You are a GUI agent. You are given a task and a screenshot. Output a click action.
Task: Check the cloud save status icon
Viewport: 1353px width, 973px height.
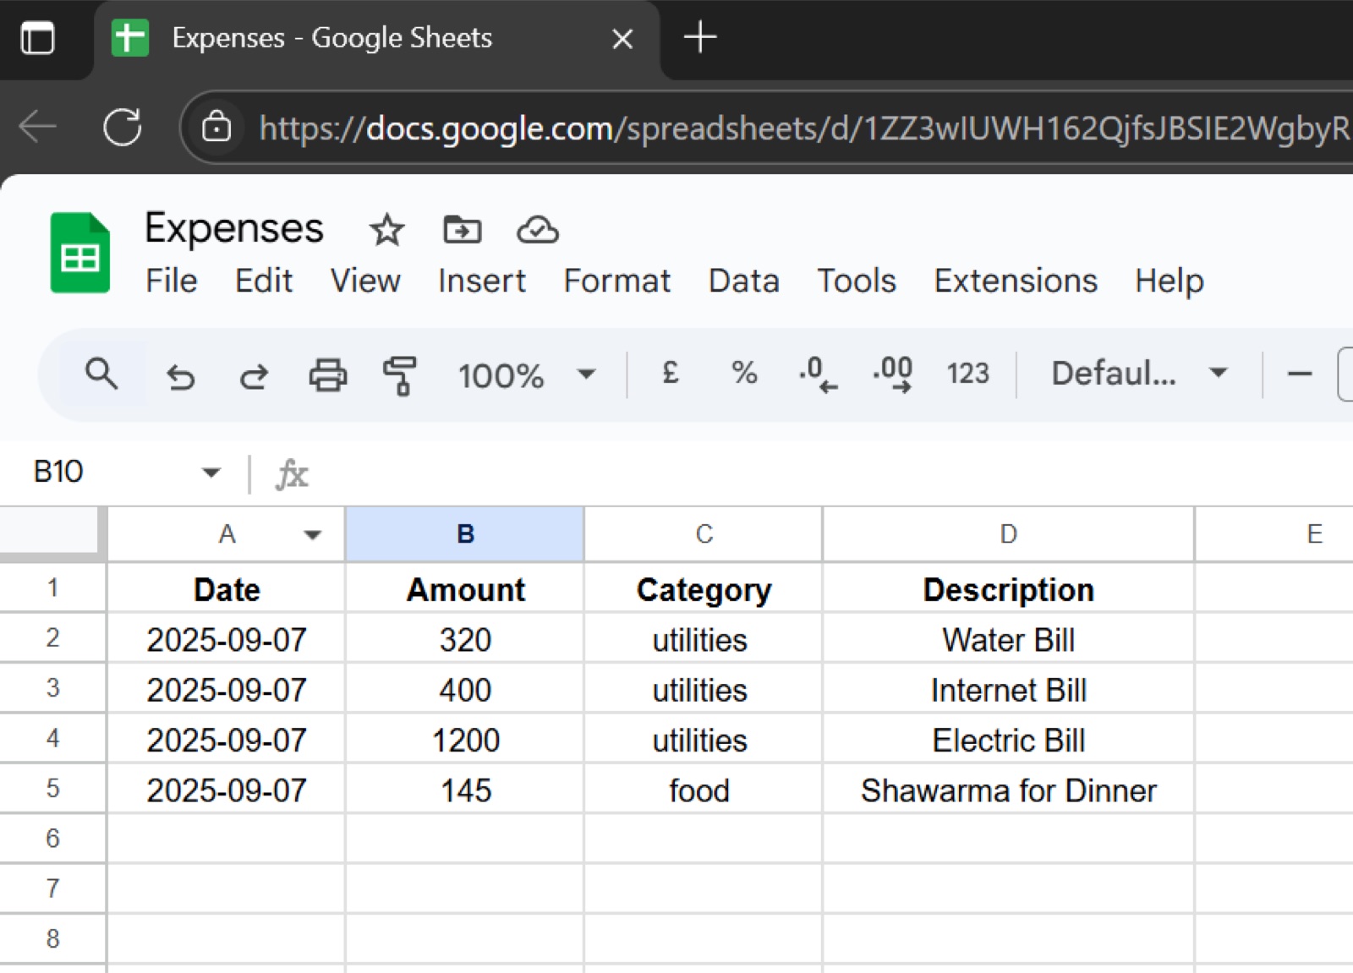(538, 229)
